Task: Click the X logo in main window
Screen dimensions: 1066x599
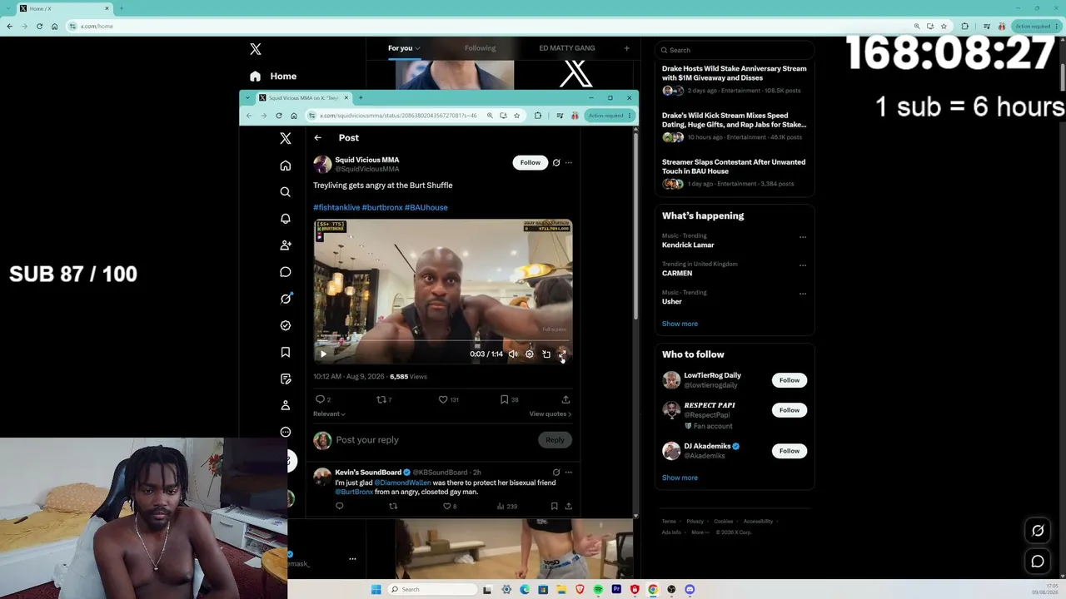Action: click(x=256, y=49)
